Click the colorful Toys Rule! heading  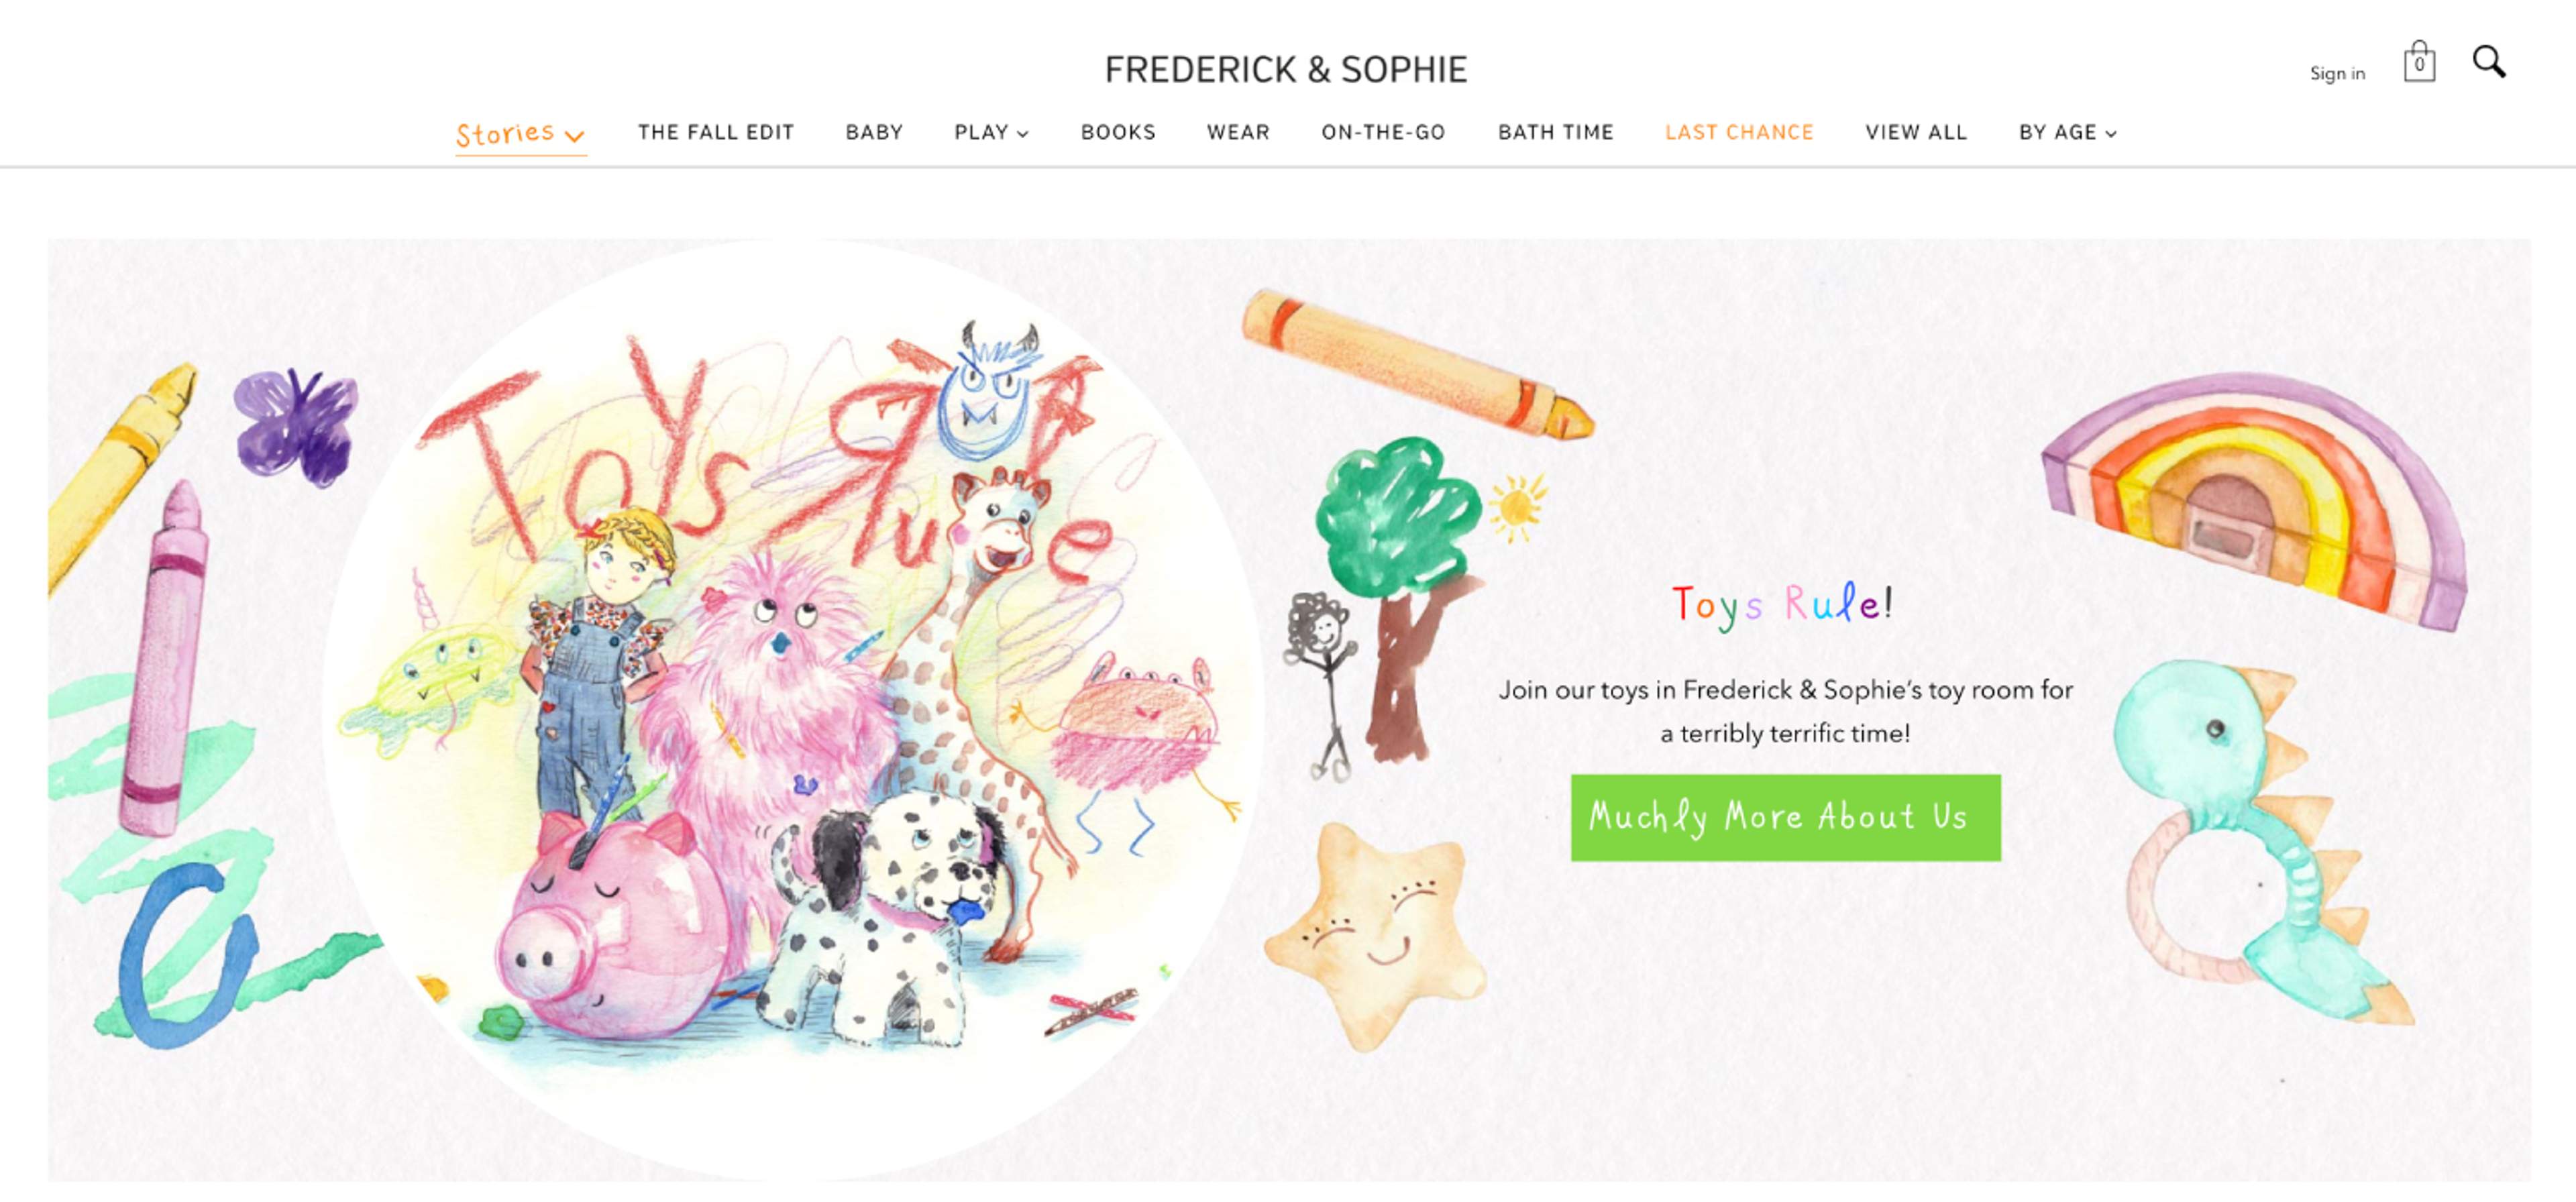[1783, 603]
